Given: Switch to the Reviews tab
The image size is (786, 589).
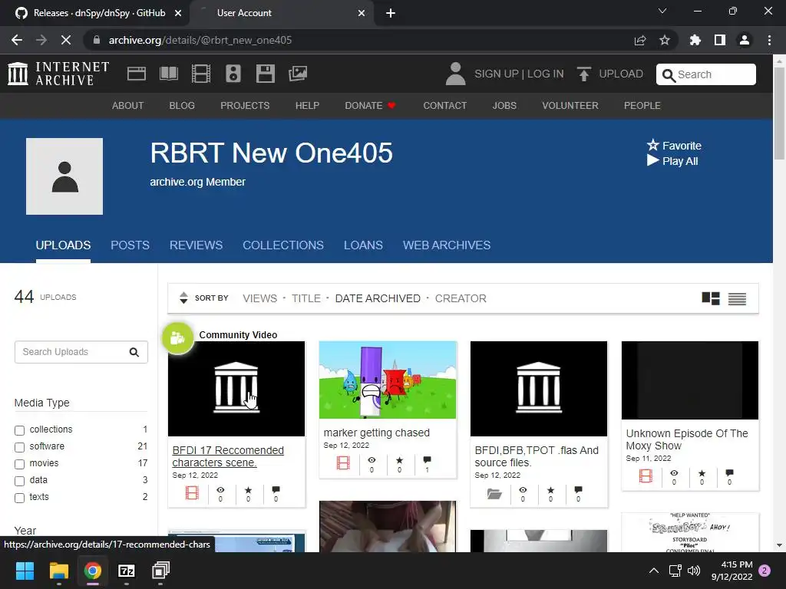Looking at the screenshot, I should pyautogui.click(x=196, y=245).
